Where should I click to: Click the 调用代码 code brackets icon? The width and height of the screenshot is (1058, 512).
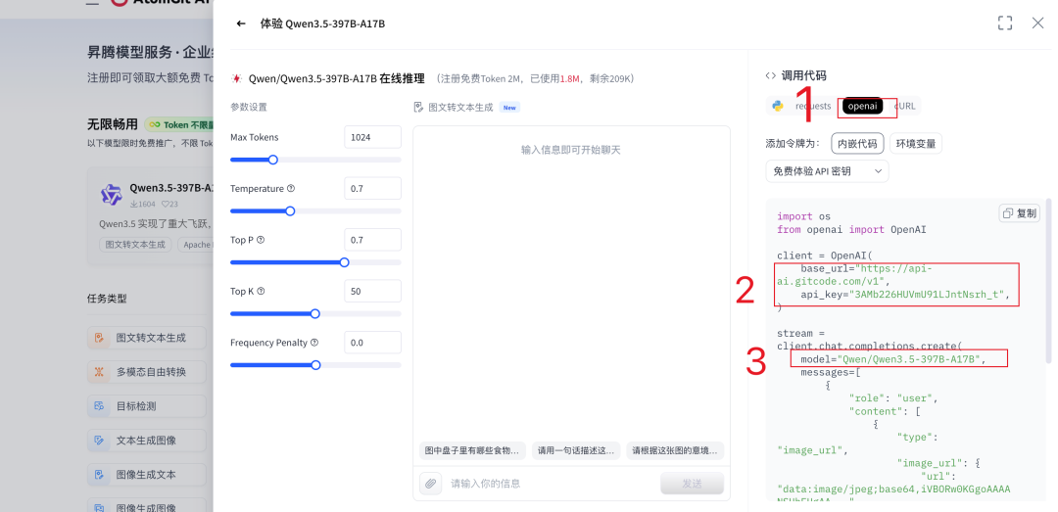point(771,75)
